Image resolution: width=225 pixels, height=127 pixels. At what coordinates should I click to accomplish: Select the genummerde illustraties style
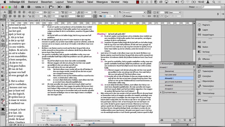[176, 82]
